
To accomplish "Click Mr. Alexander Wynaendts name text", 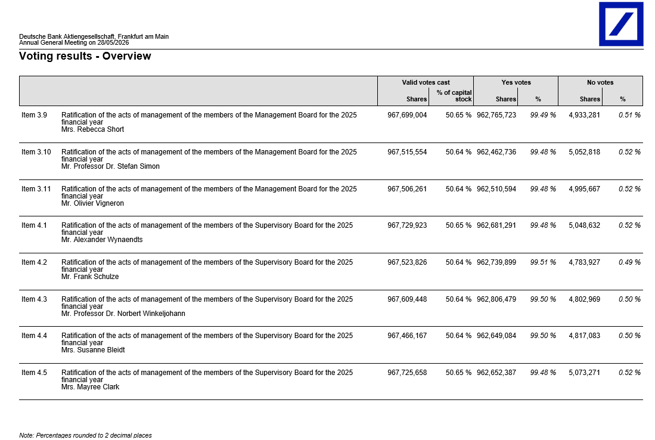I will [102, 240].
